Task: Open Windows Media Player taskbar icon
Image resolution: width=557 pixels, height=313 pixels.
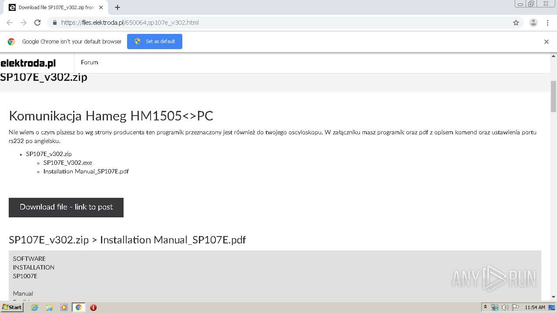Action: (x=64, y=307)
